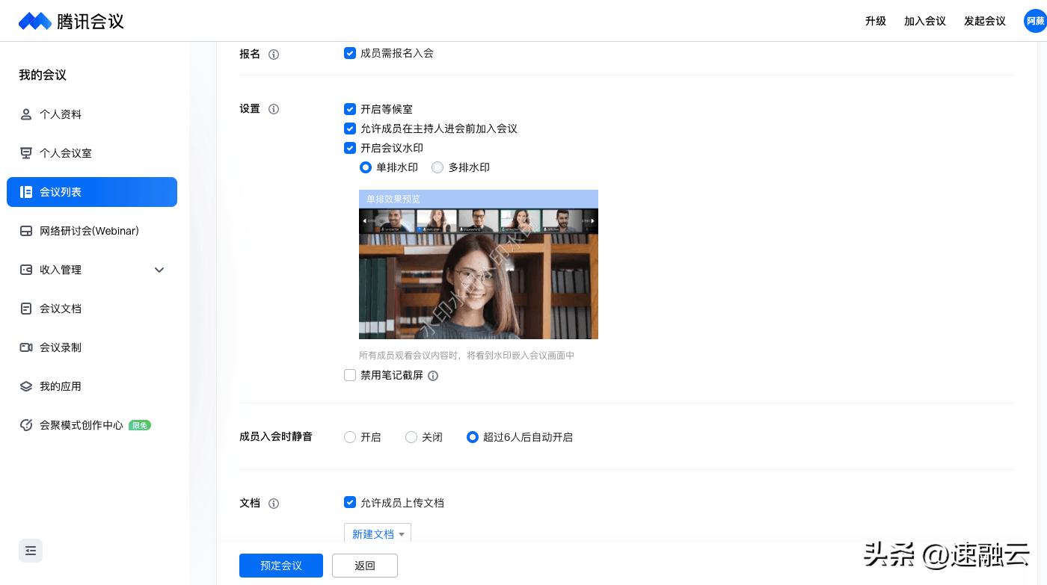Click the 阿薇 avatar in the top-right corner

1036,21
